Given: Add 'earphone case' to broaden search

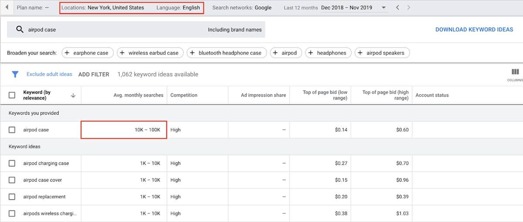Looking at the screenshot, I should [88, 53].
